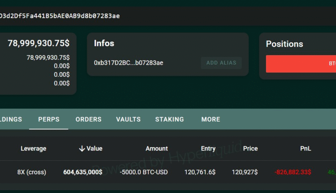The image size is (336, 193).
Task: Click the shortened wallet address in Infos
Action: (x=129, y=63)
